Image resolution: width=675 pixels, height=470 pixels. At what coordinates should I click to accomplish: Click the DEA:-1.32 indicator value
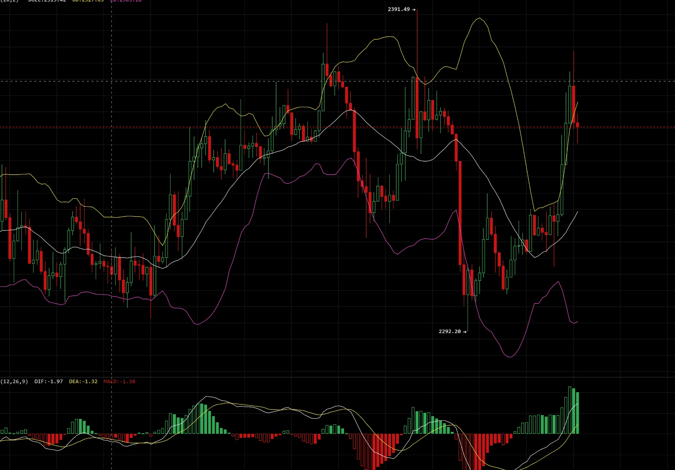point(83,381)
